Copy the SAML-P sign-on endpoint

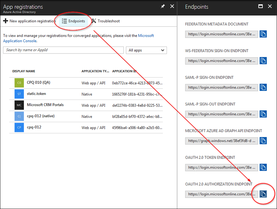tap(263, 87)
